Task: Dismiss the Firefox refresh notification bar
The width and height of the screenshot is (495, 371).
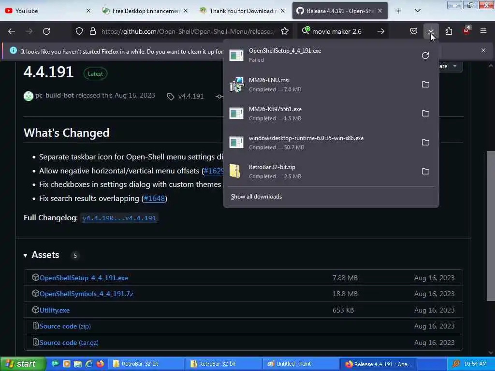Action: (x=483, y=50)
